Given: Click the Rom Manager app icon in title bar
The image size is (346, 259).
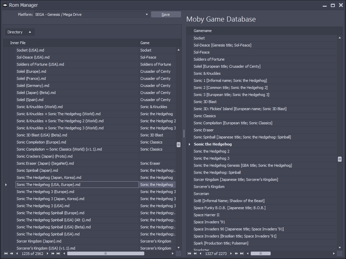Looking at the screenshot, I should (5, 5).
